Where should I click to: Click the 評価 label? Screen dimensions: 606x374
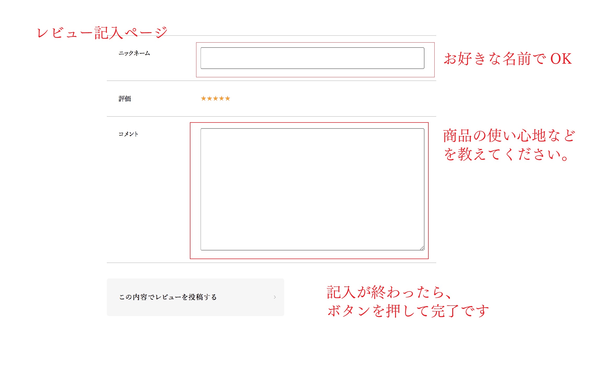125,99
